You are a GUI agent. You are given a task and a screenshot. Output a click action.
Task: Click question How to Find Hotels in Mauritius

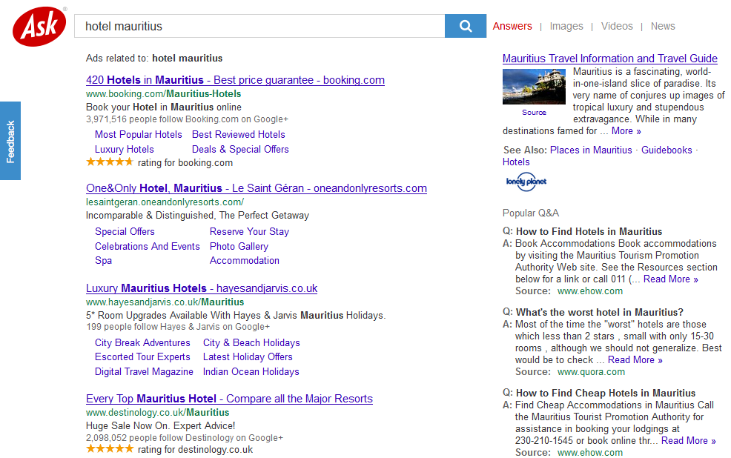point(589,231)
